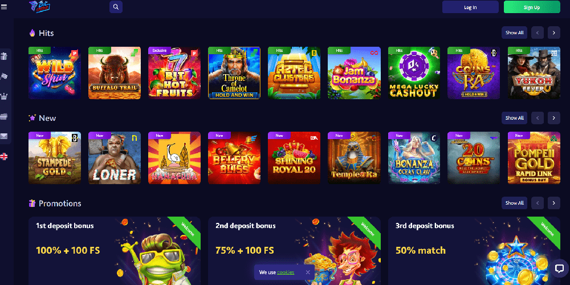Change language via UK flag icon
Viewport: 570px width, 285px height.
coord(4,157)
